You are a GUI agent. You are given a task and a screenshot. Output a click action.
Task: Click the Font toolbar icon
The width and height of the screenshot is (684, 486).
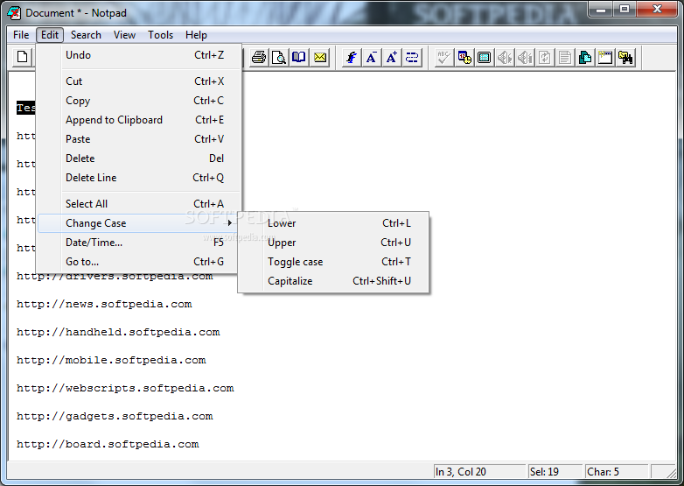pos(351,57)
